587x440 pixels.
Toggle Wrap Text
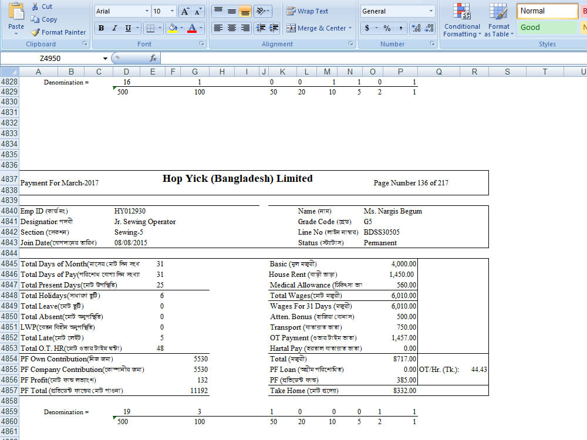click(308, 11)
